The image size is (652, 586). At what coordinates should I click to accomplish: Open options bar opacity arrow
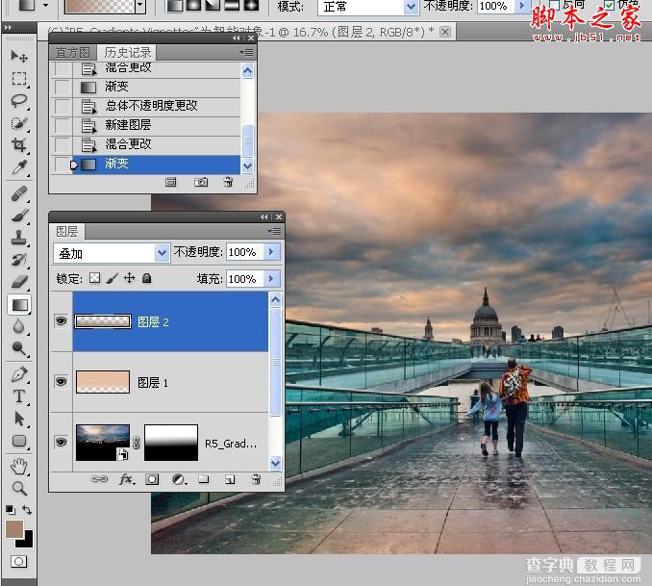click(522, 6)
